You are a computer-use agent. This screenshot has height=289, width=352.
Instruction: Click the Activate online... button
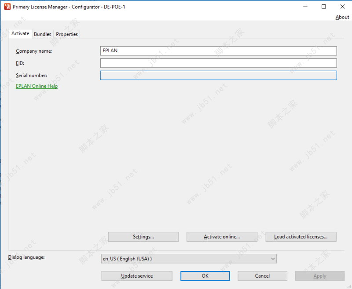click(222, 237)
